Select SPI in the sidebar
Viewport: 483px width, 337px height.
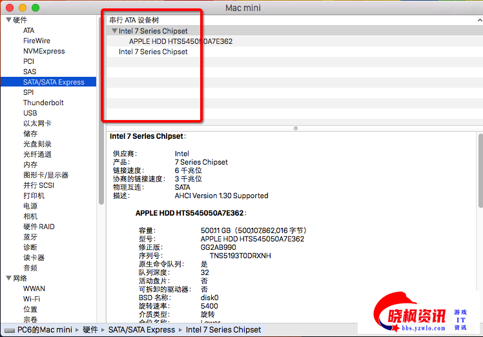pos(28,92)
